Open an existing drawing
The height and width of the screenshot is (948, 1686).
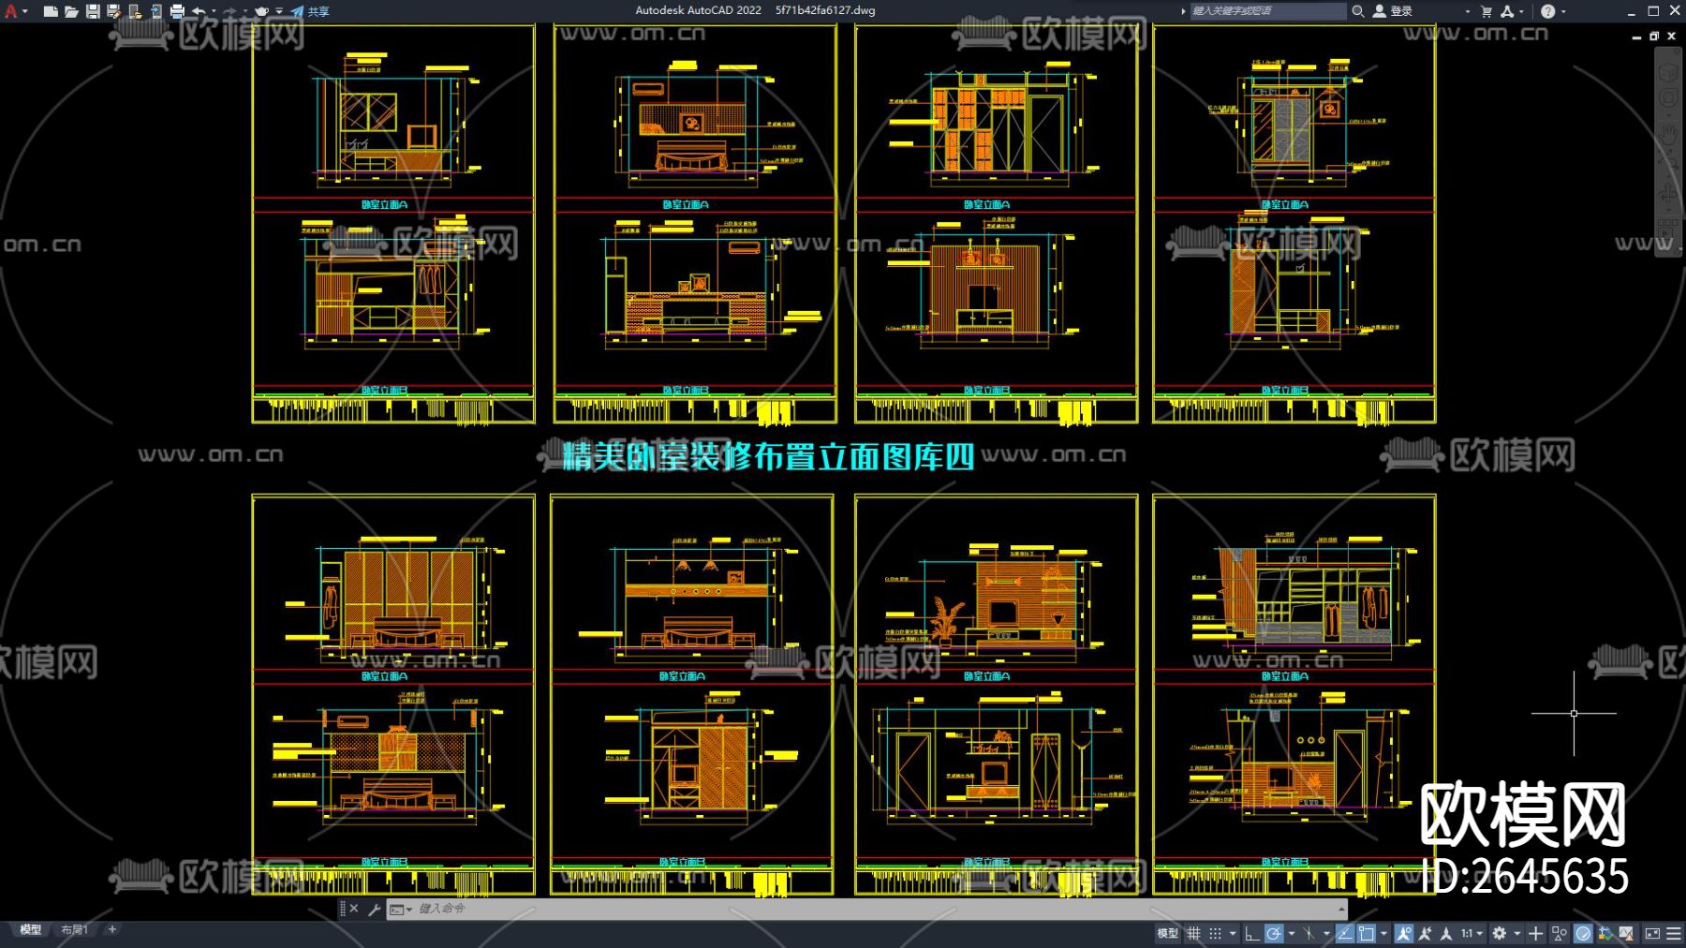[73, 11]
